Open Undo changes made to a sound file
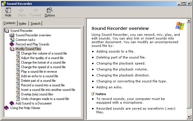 pos(45,99)
